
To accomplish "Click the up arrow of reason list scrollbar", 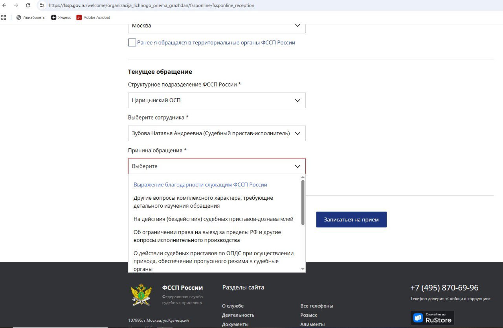I will pyautogui.click(x=303, y=177).
